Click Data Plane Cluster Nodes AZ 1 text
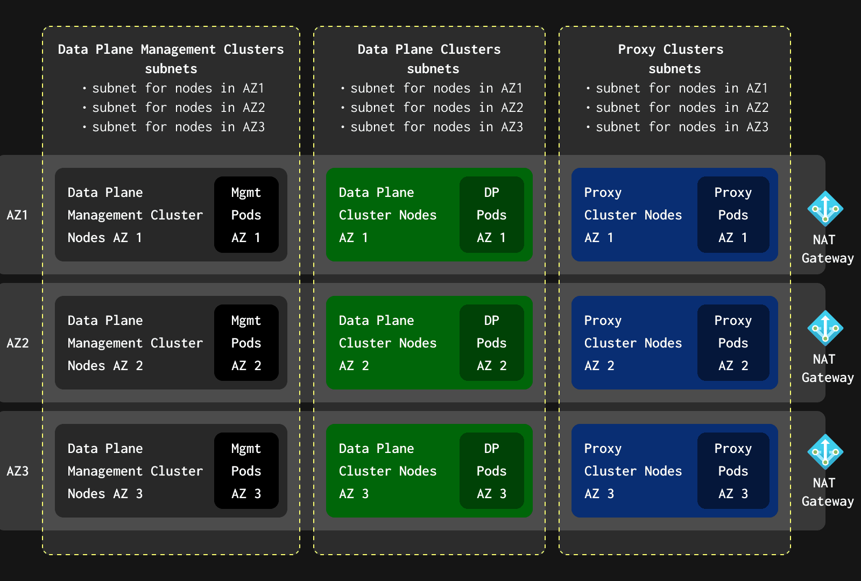 [387, 215]
